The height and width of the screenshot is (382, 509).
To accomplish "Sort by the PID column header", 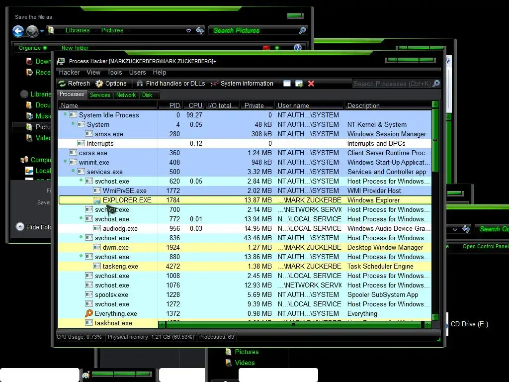I will click(170, 105).
